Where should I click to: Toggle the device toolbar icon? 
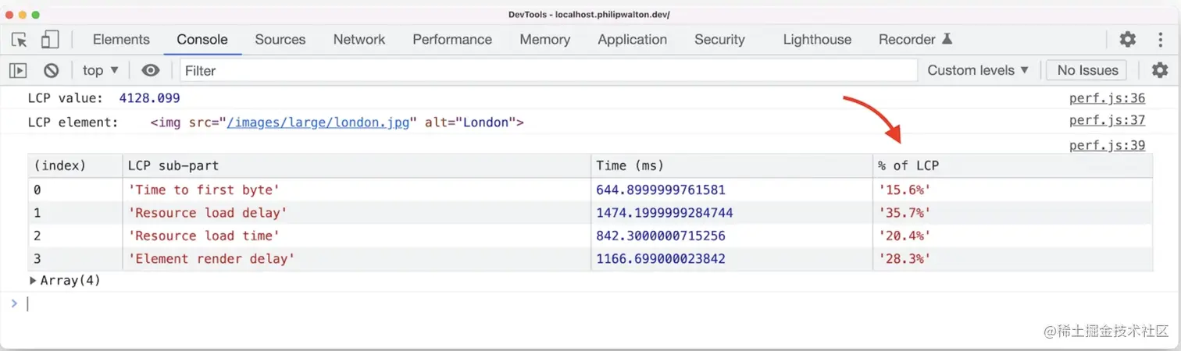click(50, 40)
